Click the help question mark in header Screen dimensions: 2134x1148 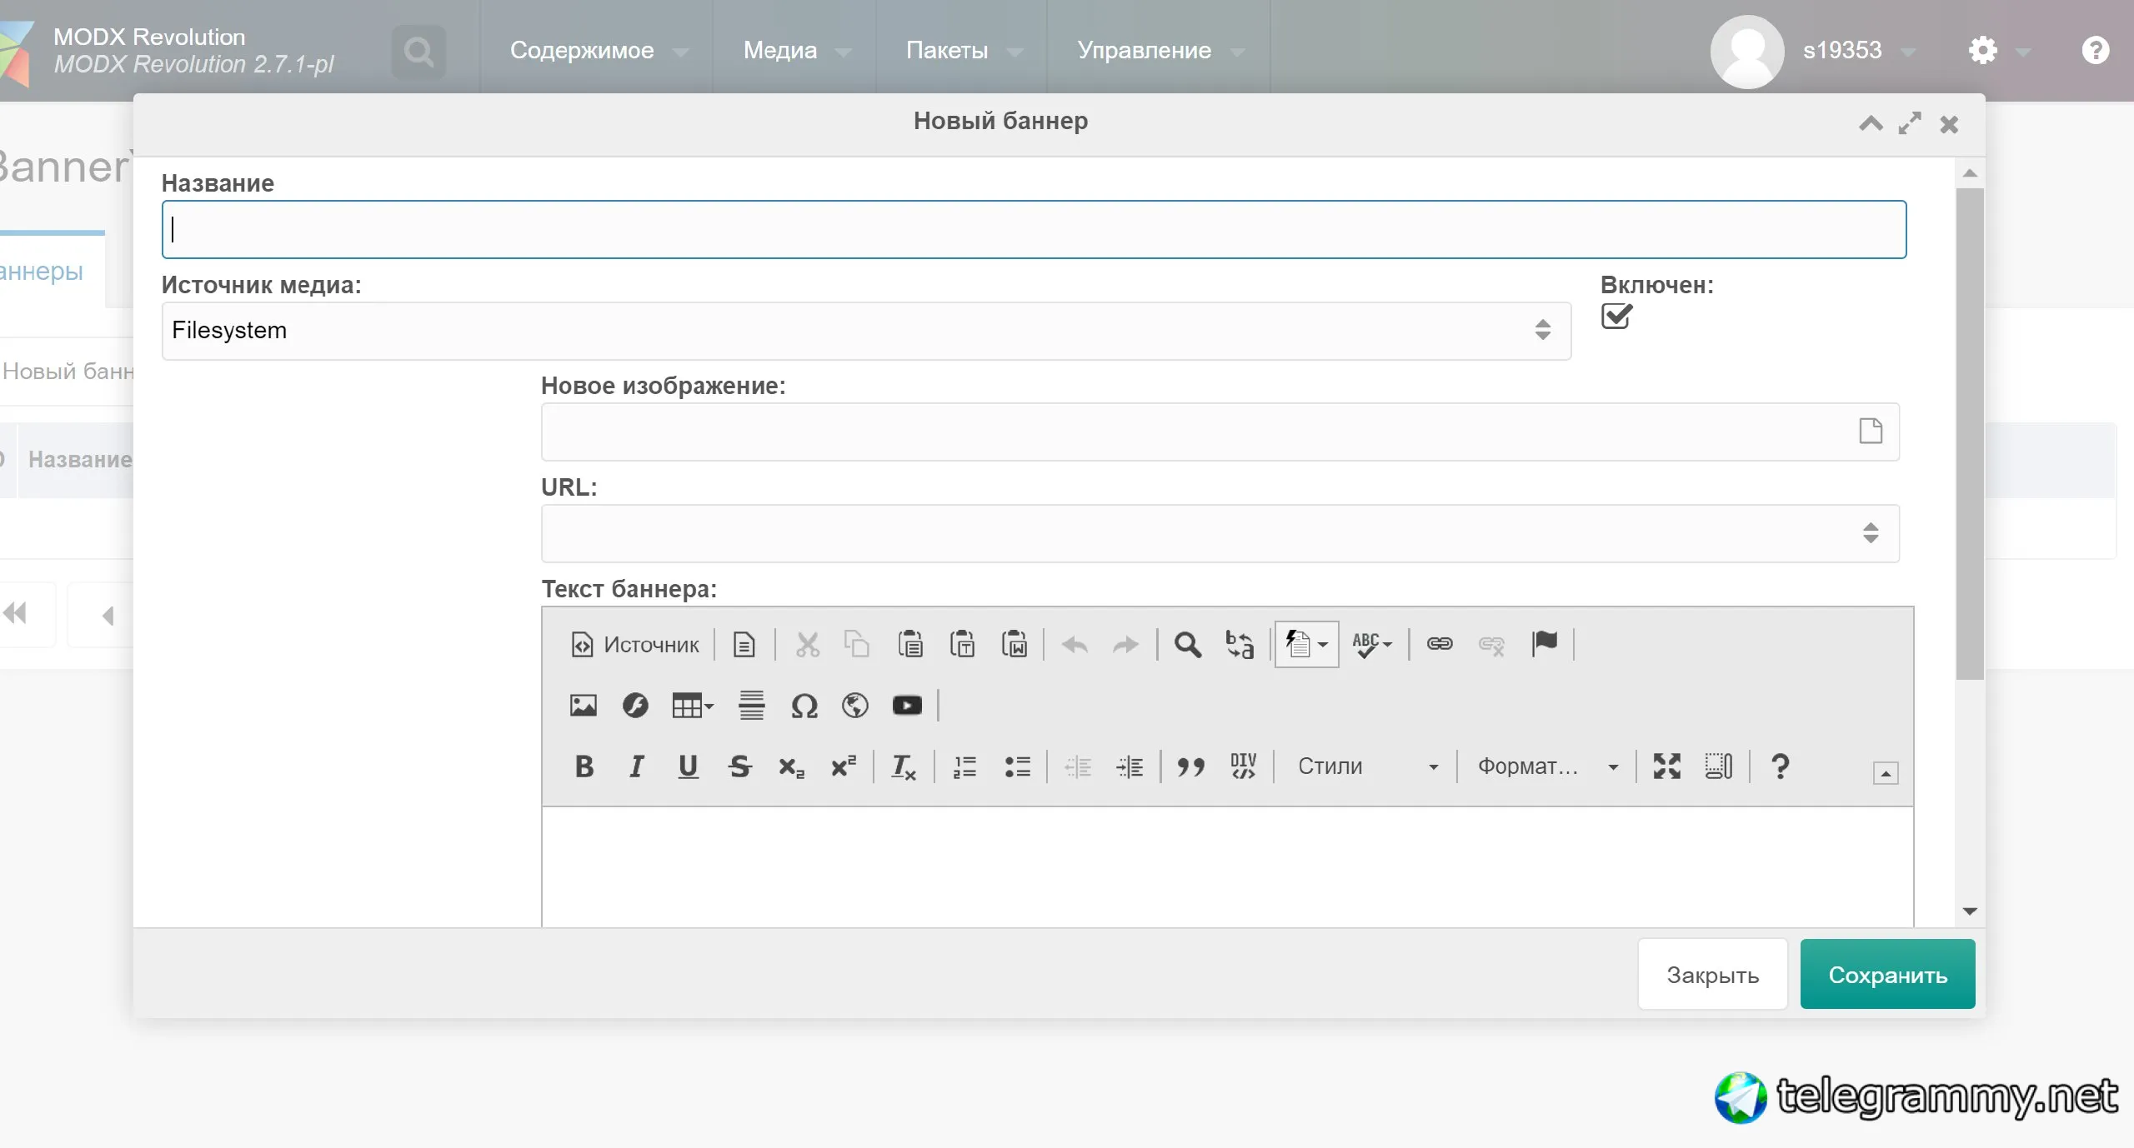pos(2095,51)
